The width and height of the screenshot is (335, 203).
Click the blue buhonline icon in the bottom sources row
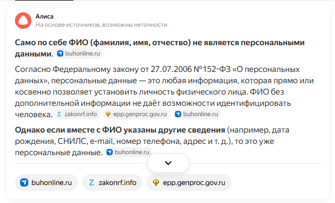(x=24, y=182)
